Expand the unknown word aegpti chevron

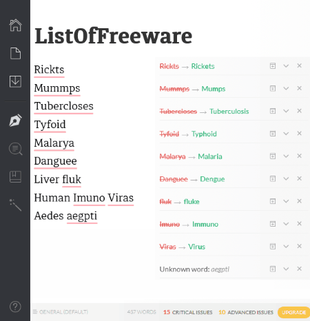point(286,269)
